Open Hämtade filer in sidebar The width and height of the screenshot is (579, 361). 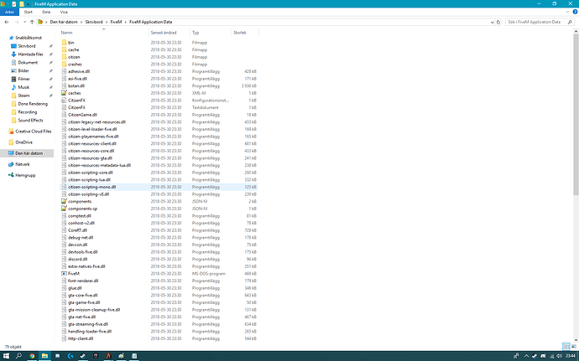pyautogui.click(x=31, y=54)
